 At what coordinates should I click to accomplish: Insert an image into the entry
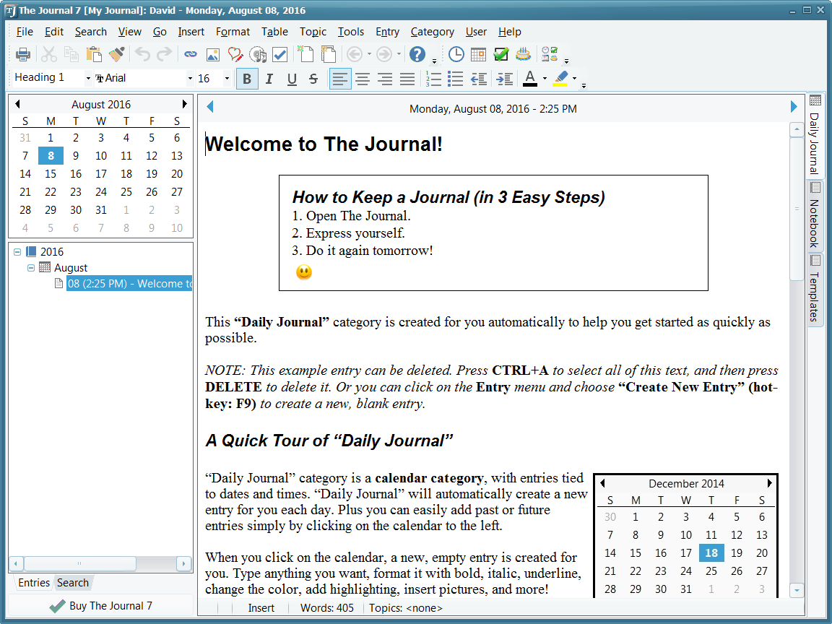pyautogui.click(x=211, y=54)
